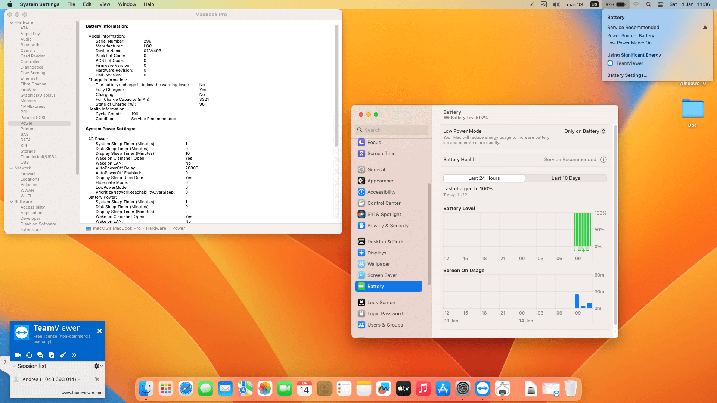
Task: Open the View menu
Action: click(105, 4)
